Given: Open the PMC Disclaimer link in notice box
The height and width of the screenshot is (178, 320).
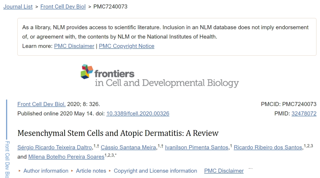Looking at the screenshot, I should [74, 46].
